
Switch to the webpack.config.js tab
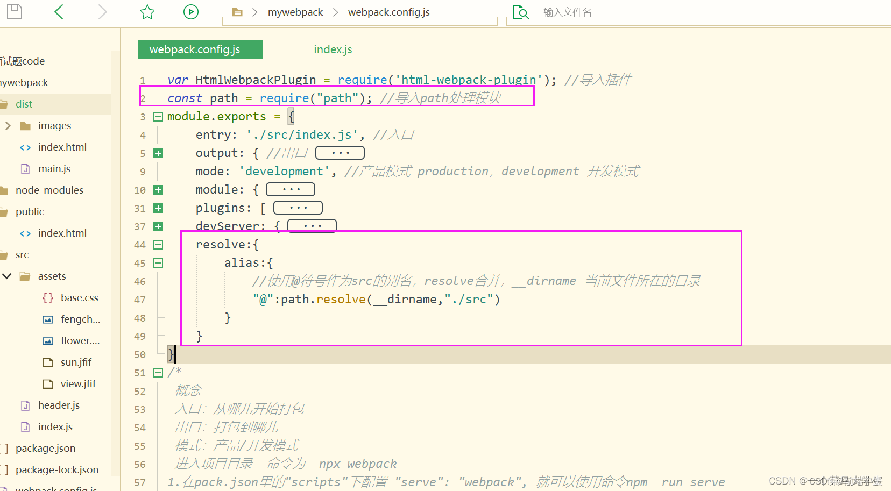pos(201,49)
